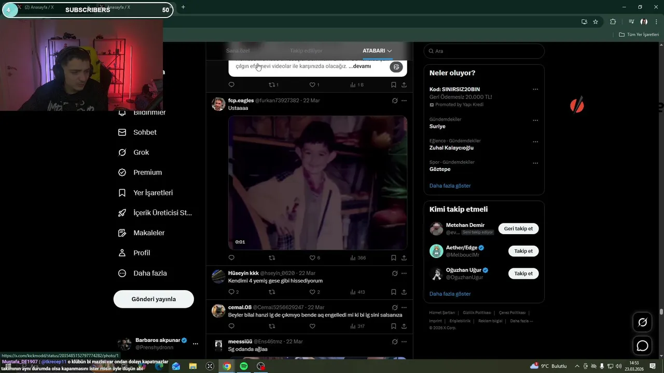The width and height of the screenshot is (664, 373).
Task: Open account options next to Barbaros akpunar
Action: (x=196, y=343)
